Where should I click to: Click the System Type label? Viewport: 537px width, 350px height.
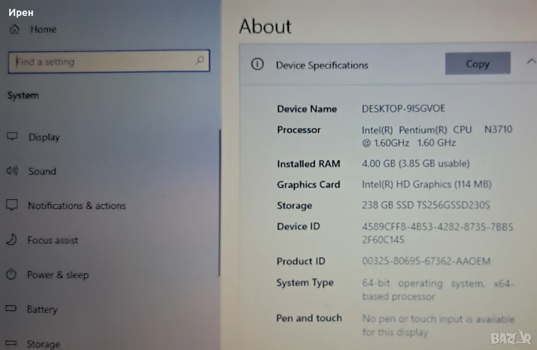pyautogui.click(x=305, y=283)
